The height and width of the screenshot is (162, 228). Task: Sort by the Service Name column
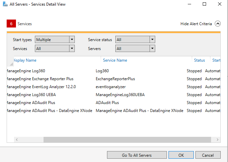tap(115, 60)
